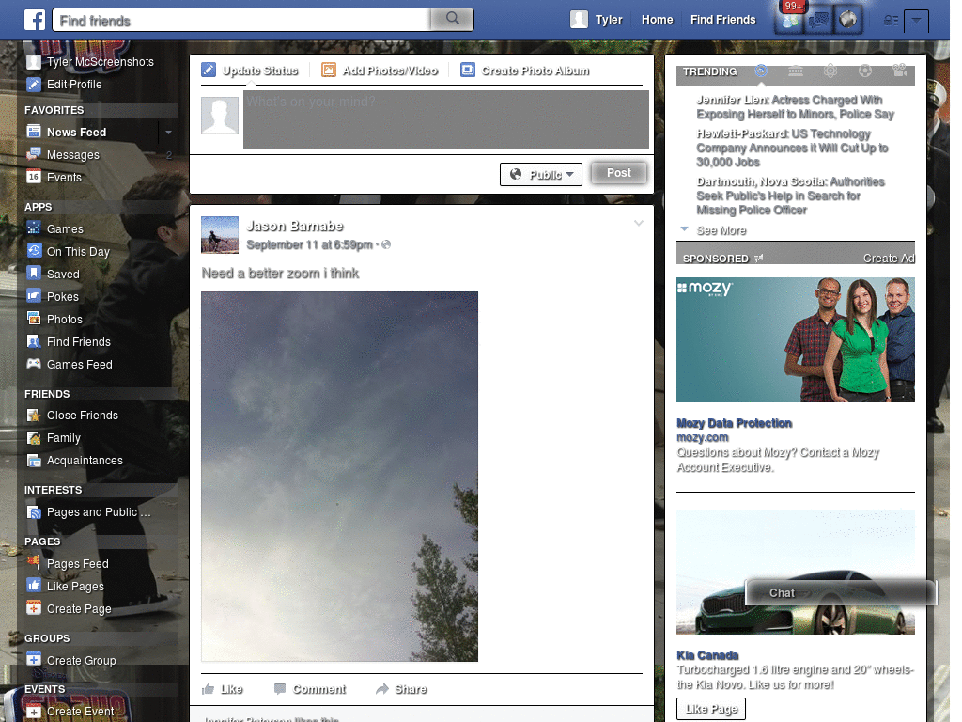Click the Pokes icon in sidebar
The height and width of the screenshot is (722, 962).
pos(34,296)
